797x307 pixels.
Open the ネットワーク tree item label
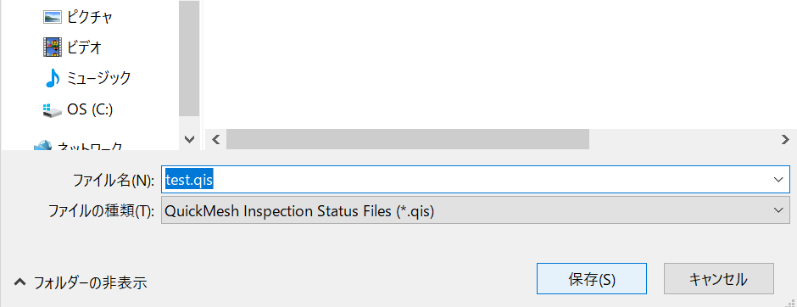tap(90, 145)
